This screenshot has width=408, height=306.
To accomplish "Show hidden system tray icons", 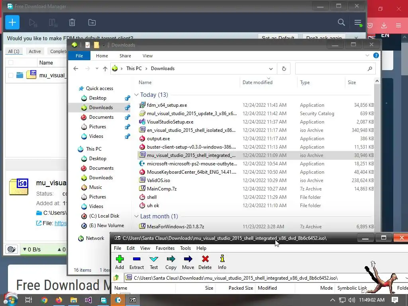I will (x=332, y=300).
